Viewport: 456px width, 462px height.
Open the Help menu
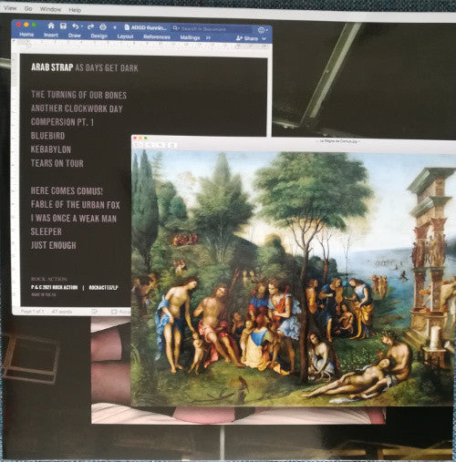coord(75,10)
